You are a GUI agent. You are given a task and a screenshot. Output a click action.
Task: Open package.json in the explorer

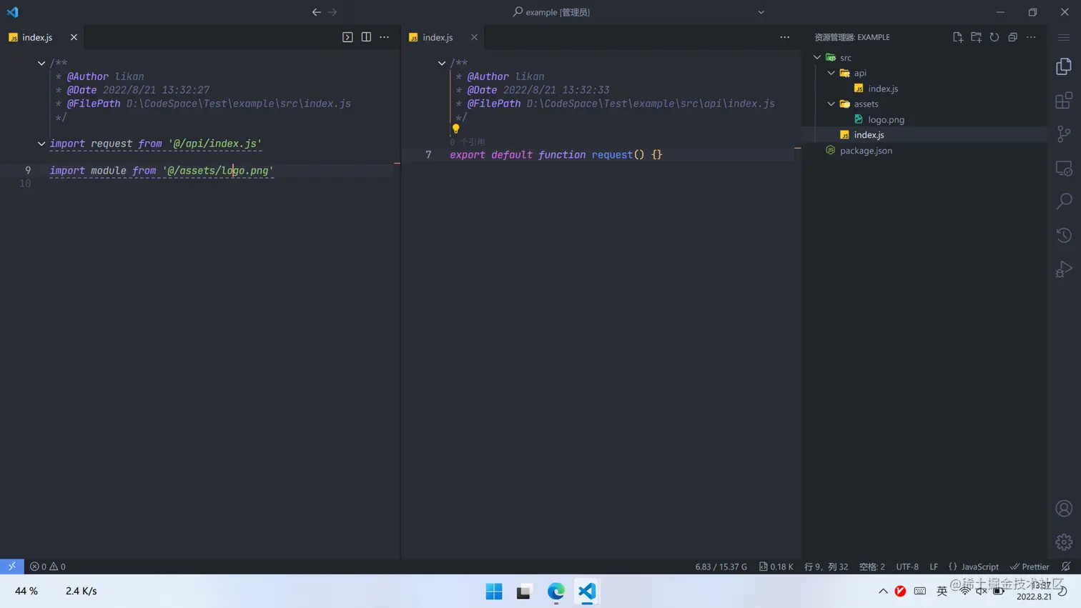[866, 150]
